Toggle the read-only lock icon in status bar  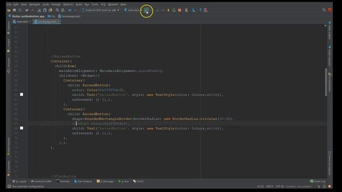click(319, 186)
